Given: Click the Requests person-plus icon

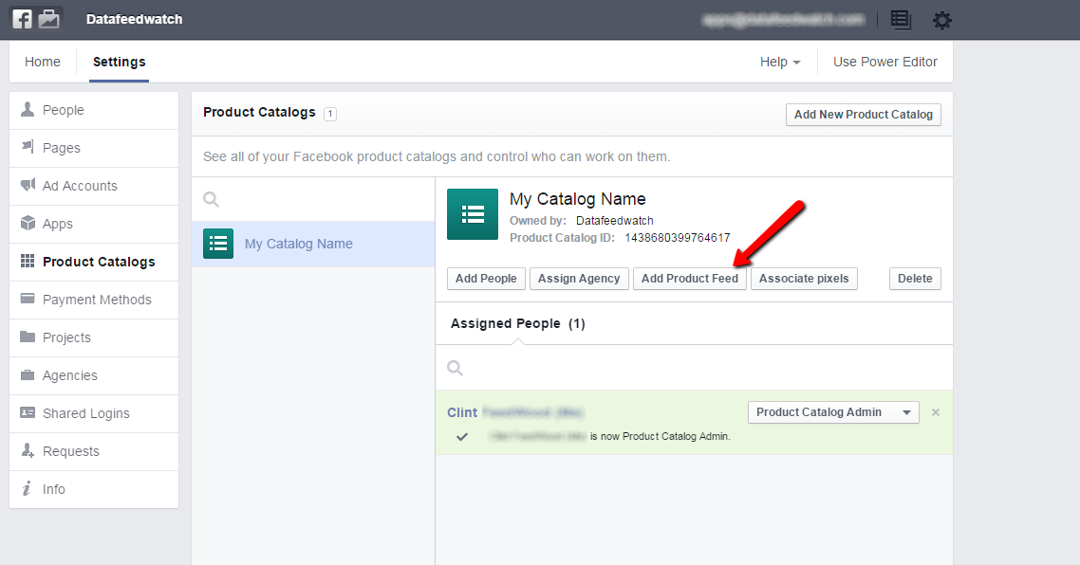Looking at the screenshot, I should 28,450.
